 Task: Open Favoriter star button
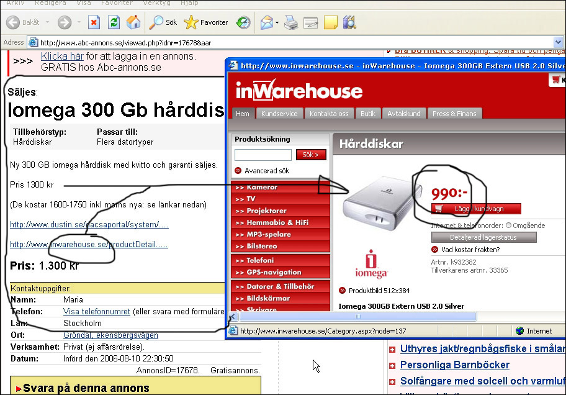206,22
